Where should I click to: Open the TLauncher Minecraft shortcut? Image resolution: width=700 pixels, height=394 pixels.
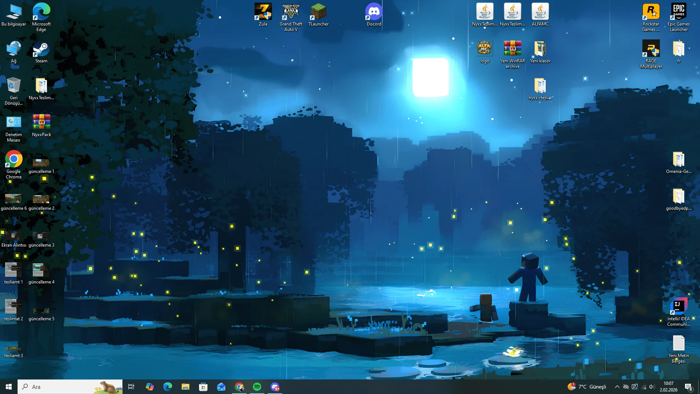318,15
